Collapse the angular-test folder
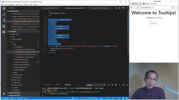179x100 pixels. [x=15, y=34]
